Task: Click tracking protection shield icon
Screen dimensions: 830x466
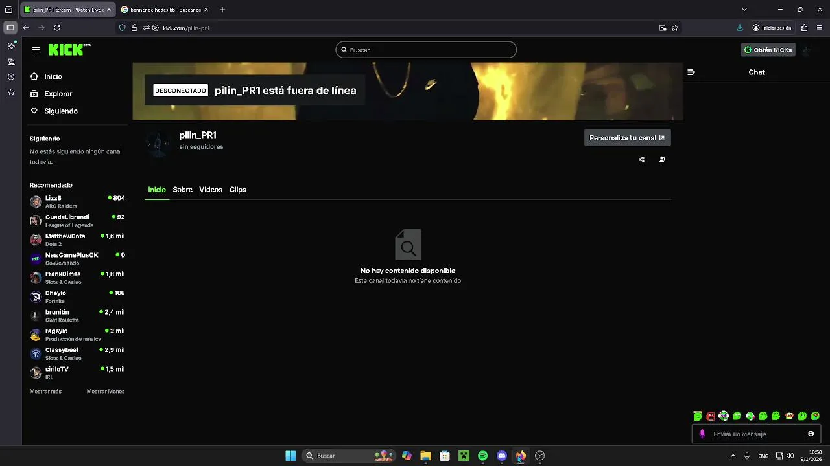Action: 122,28
